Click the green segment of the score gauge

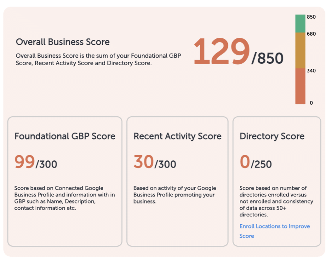[x=299, y=23]
